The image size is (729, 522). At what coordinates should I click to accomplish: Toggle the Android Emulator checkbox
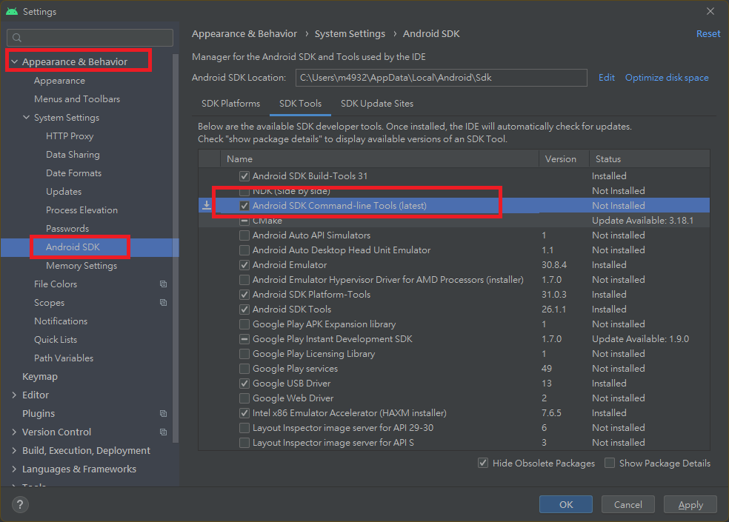(244, 265)
